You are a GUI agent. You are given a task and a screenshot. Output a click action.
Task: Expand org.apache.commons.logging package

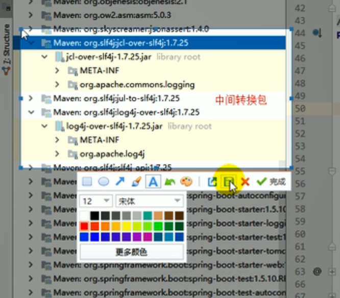(x=57, y=85)
